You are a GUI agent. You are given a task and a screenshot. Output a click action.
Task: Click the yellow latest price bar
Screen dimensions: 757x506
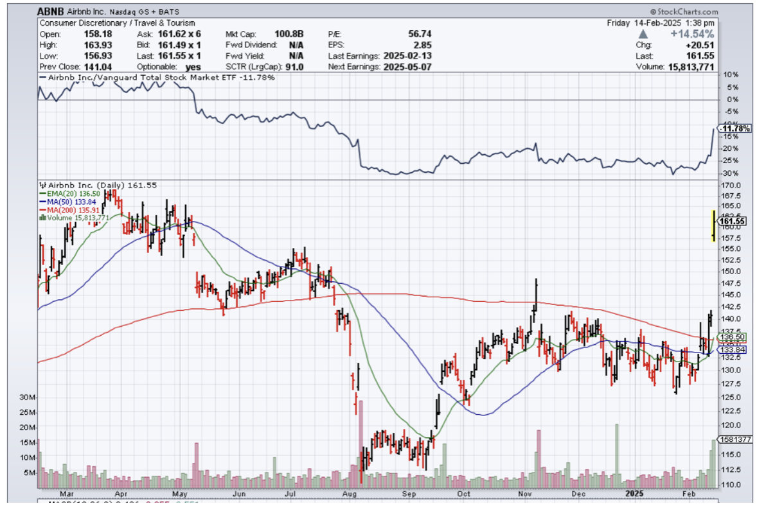713,225
